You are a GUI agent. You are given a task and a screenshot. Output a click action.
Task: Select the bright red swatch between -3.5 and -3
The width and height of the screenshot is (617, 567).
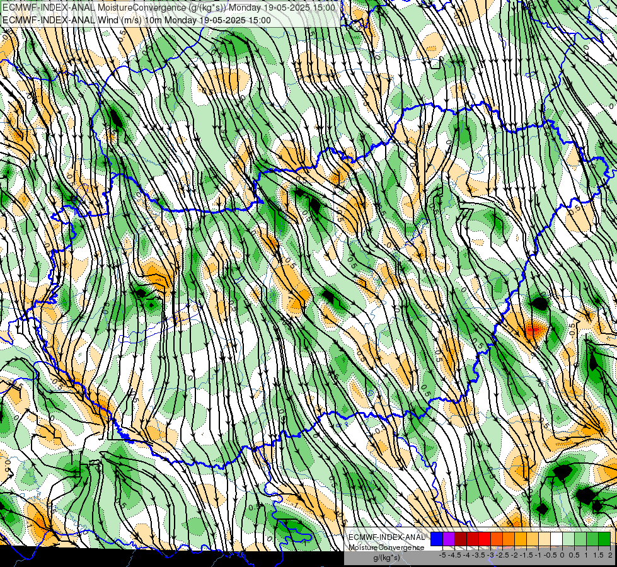point(485,539)
